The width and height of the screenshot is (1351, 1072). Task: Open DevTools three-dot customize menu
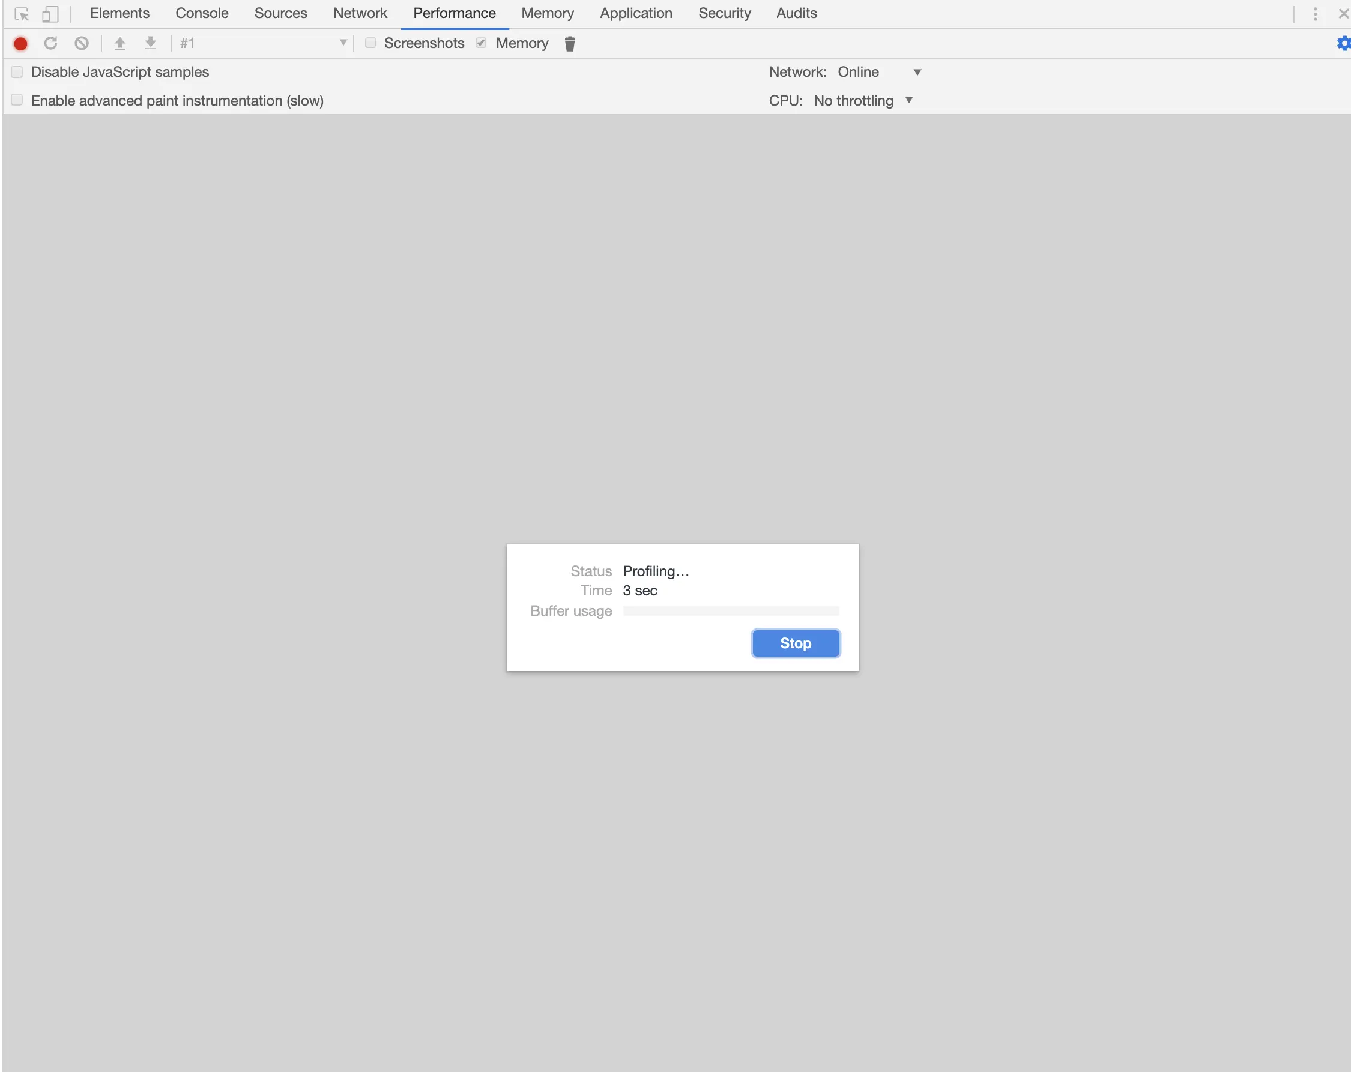(x=1314, y=14)
